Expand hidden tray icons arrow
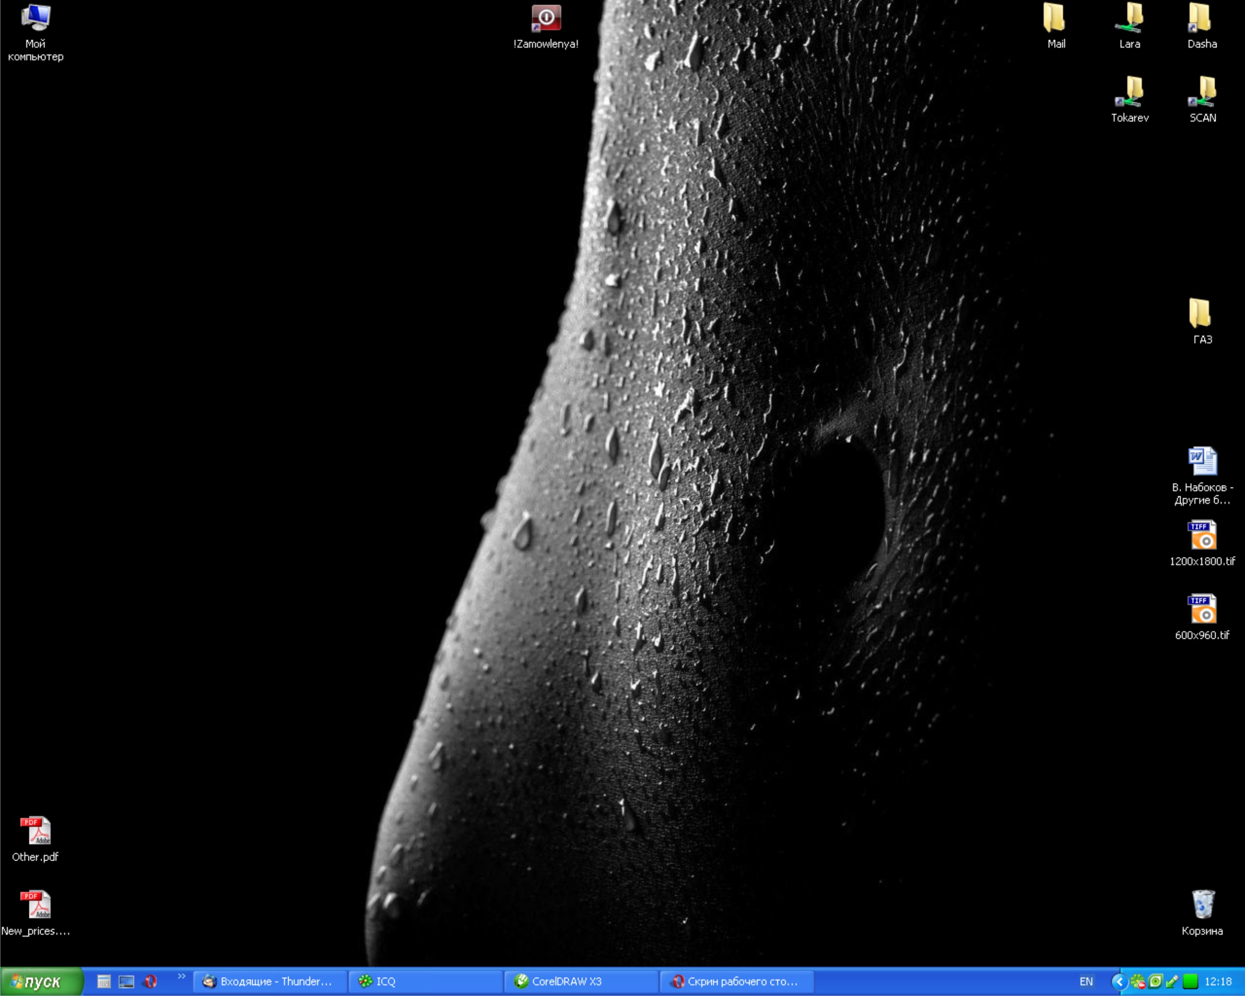Screen dimensions: 1245x996 [x=1120, y=982]
